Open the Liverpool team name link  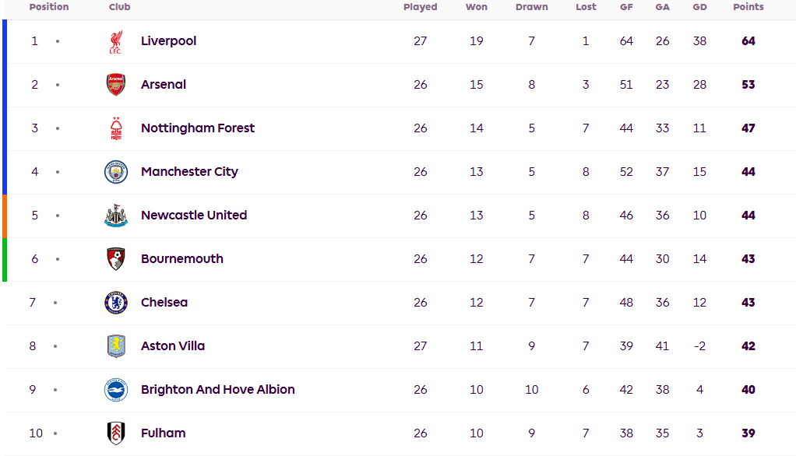[x=168, y=41]
